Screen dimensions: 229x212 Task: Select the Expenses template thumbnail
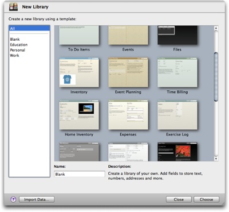pyautogui.click(x=128, y=115)
